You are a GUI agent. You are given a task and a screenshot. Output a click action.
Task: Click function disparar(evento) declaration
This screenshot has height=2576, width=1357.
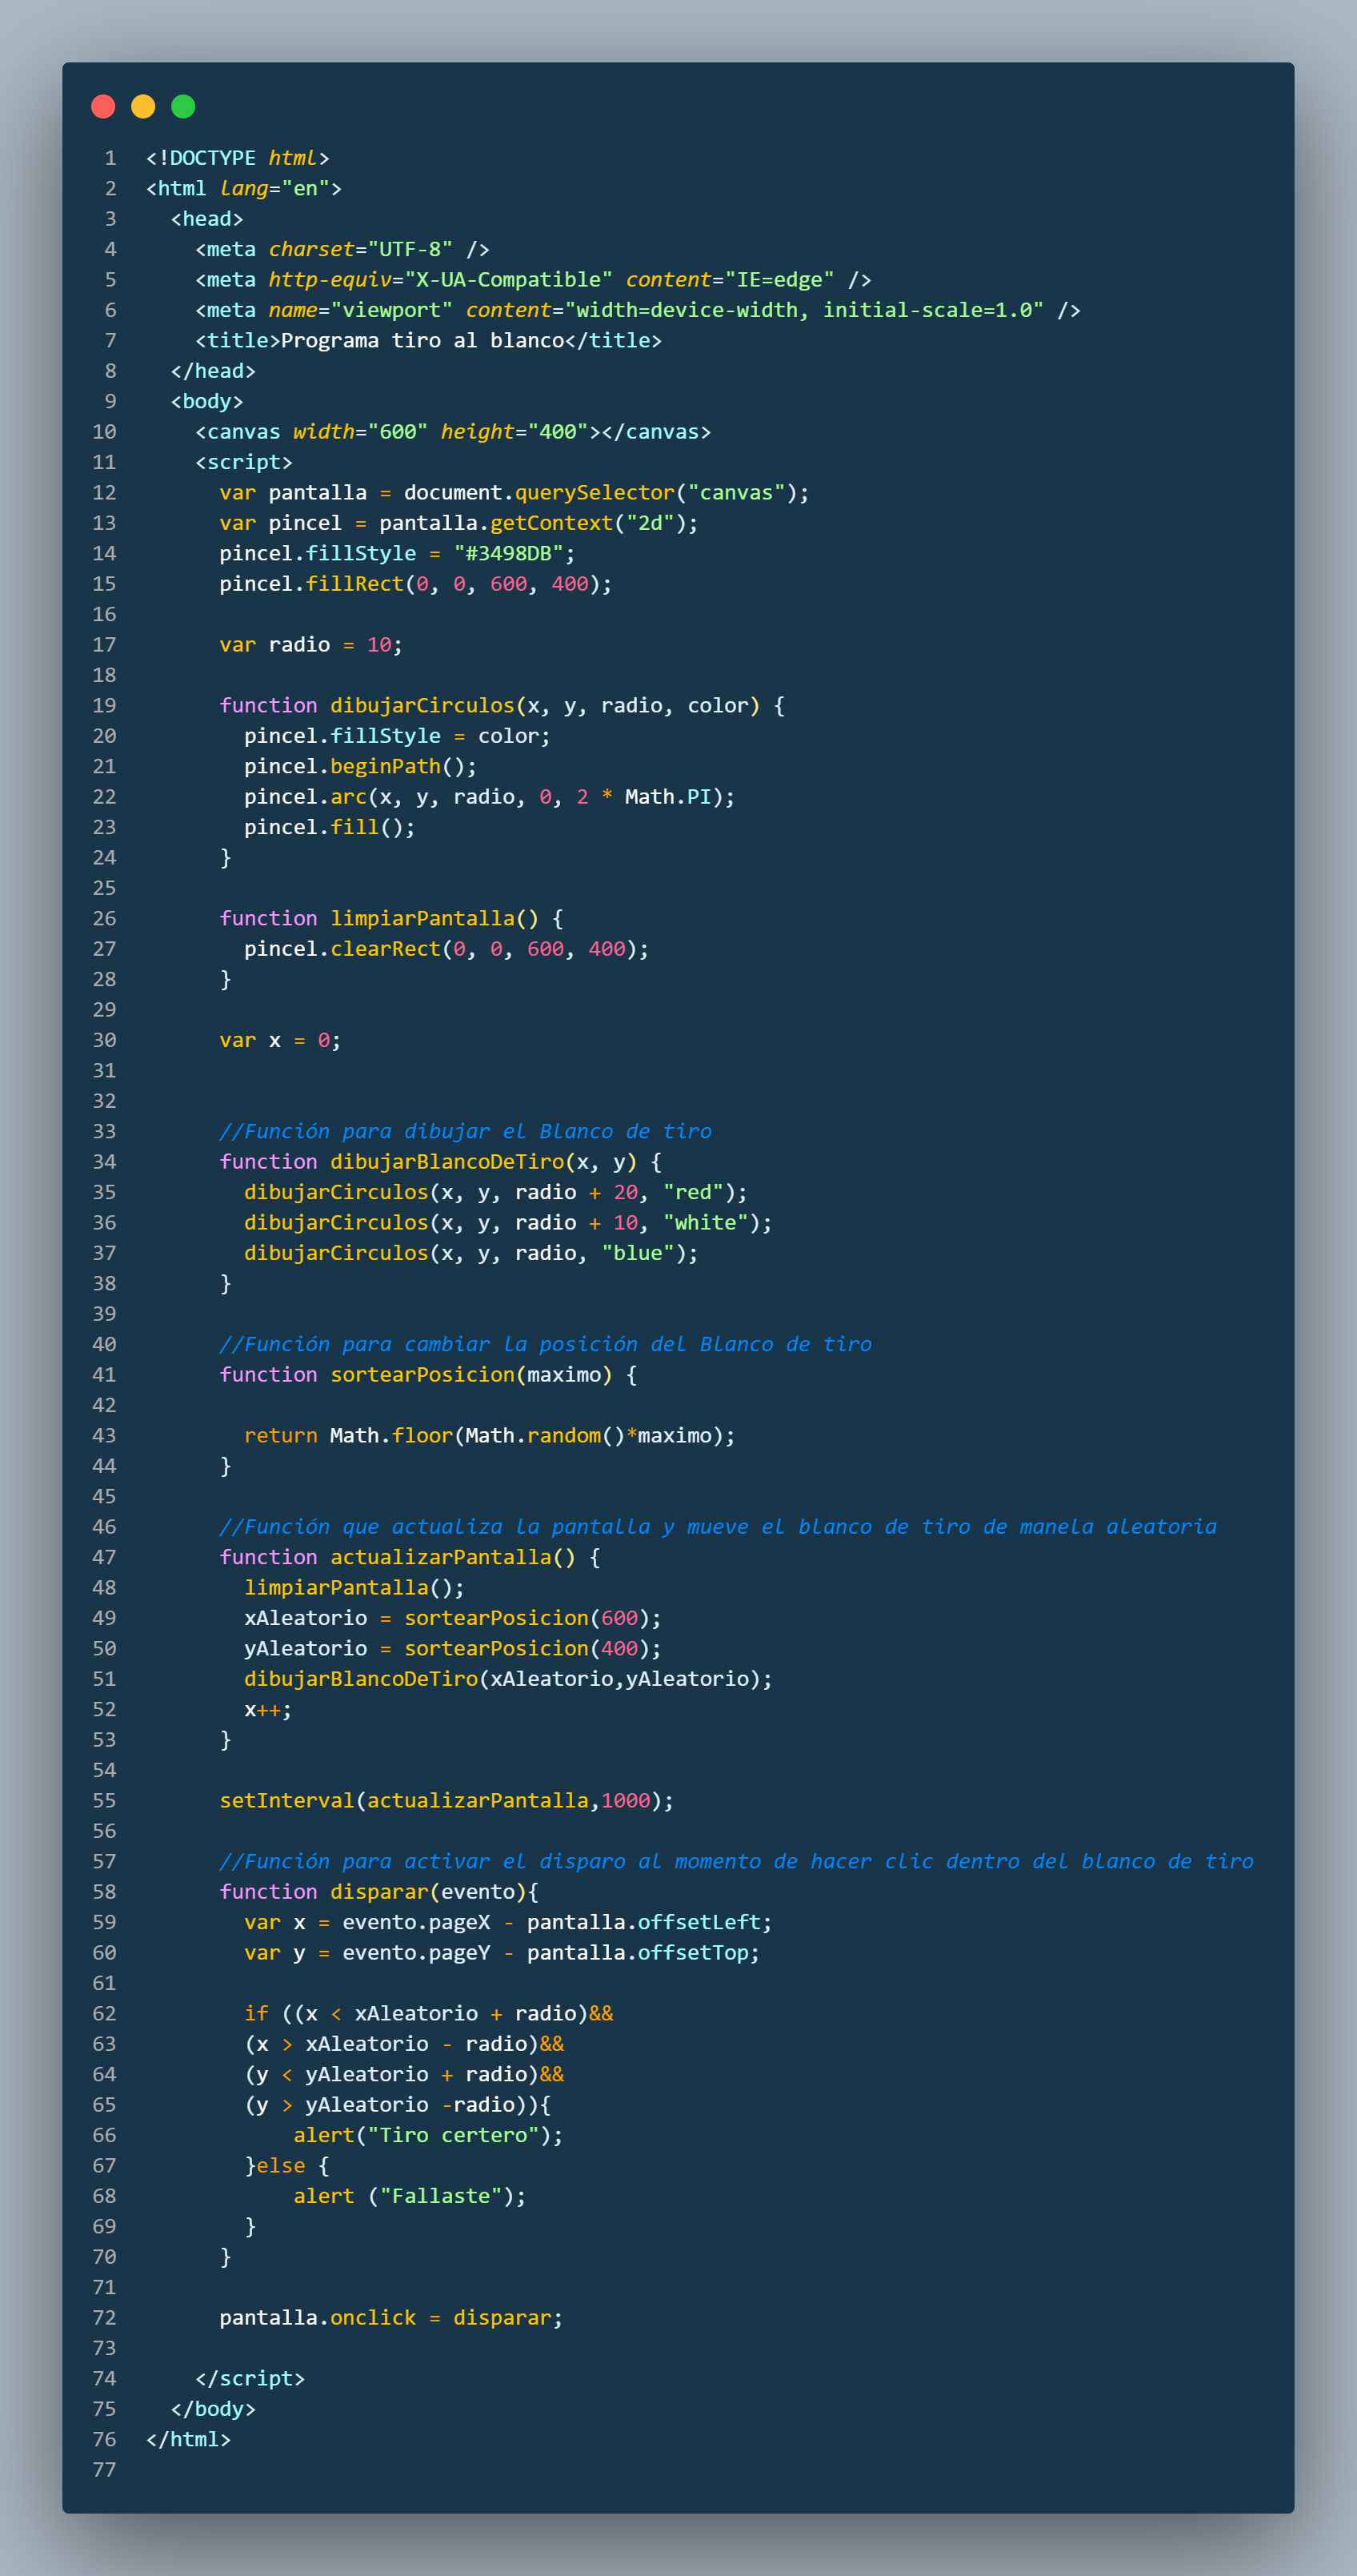click(378, 1891)
